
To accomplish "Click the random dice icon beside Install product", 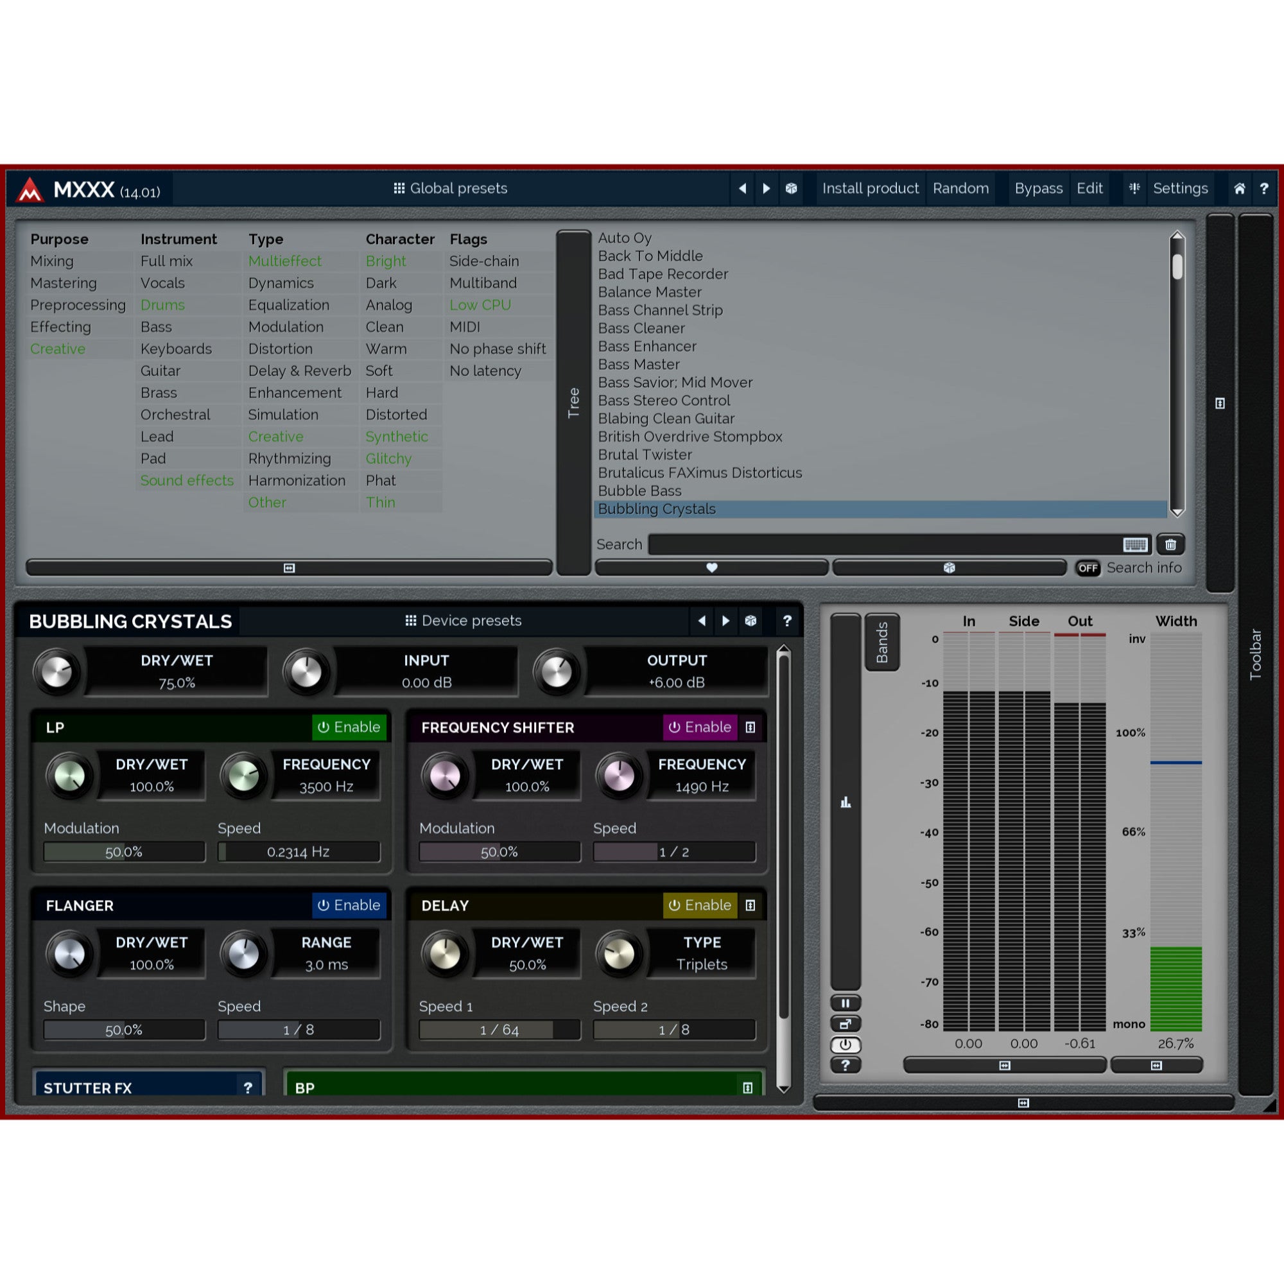I will pos(791,189).
